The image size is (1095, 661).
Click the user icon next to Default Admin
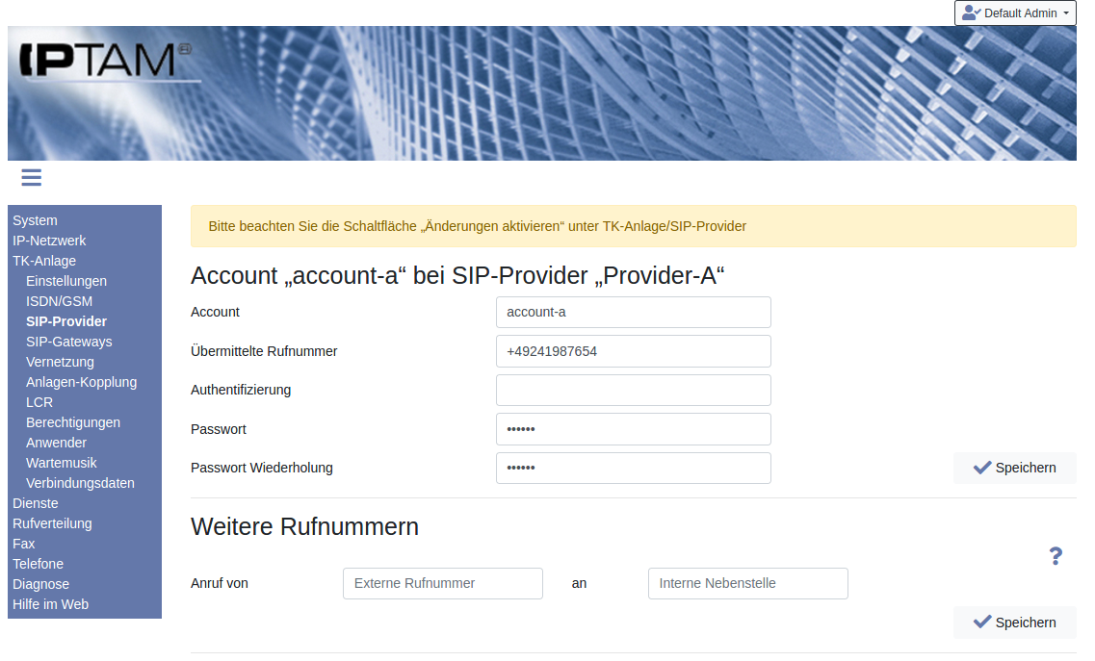tap(971, 13)
